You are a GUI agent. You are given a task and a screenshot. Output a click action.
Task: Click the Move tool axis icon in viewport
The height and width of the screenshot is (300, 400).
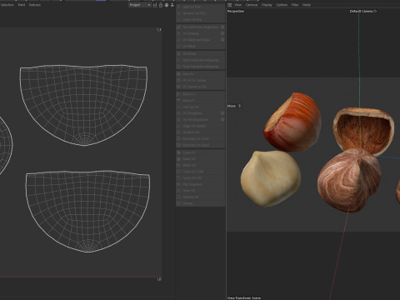(x=239, y=106)
